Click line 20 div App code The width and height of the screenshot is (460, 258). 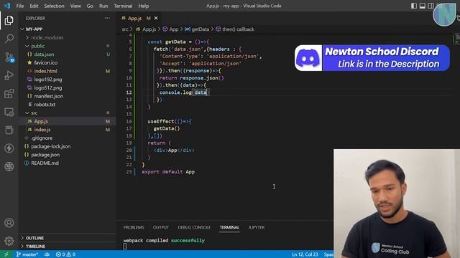[174, 150]
